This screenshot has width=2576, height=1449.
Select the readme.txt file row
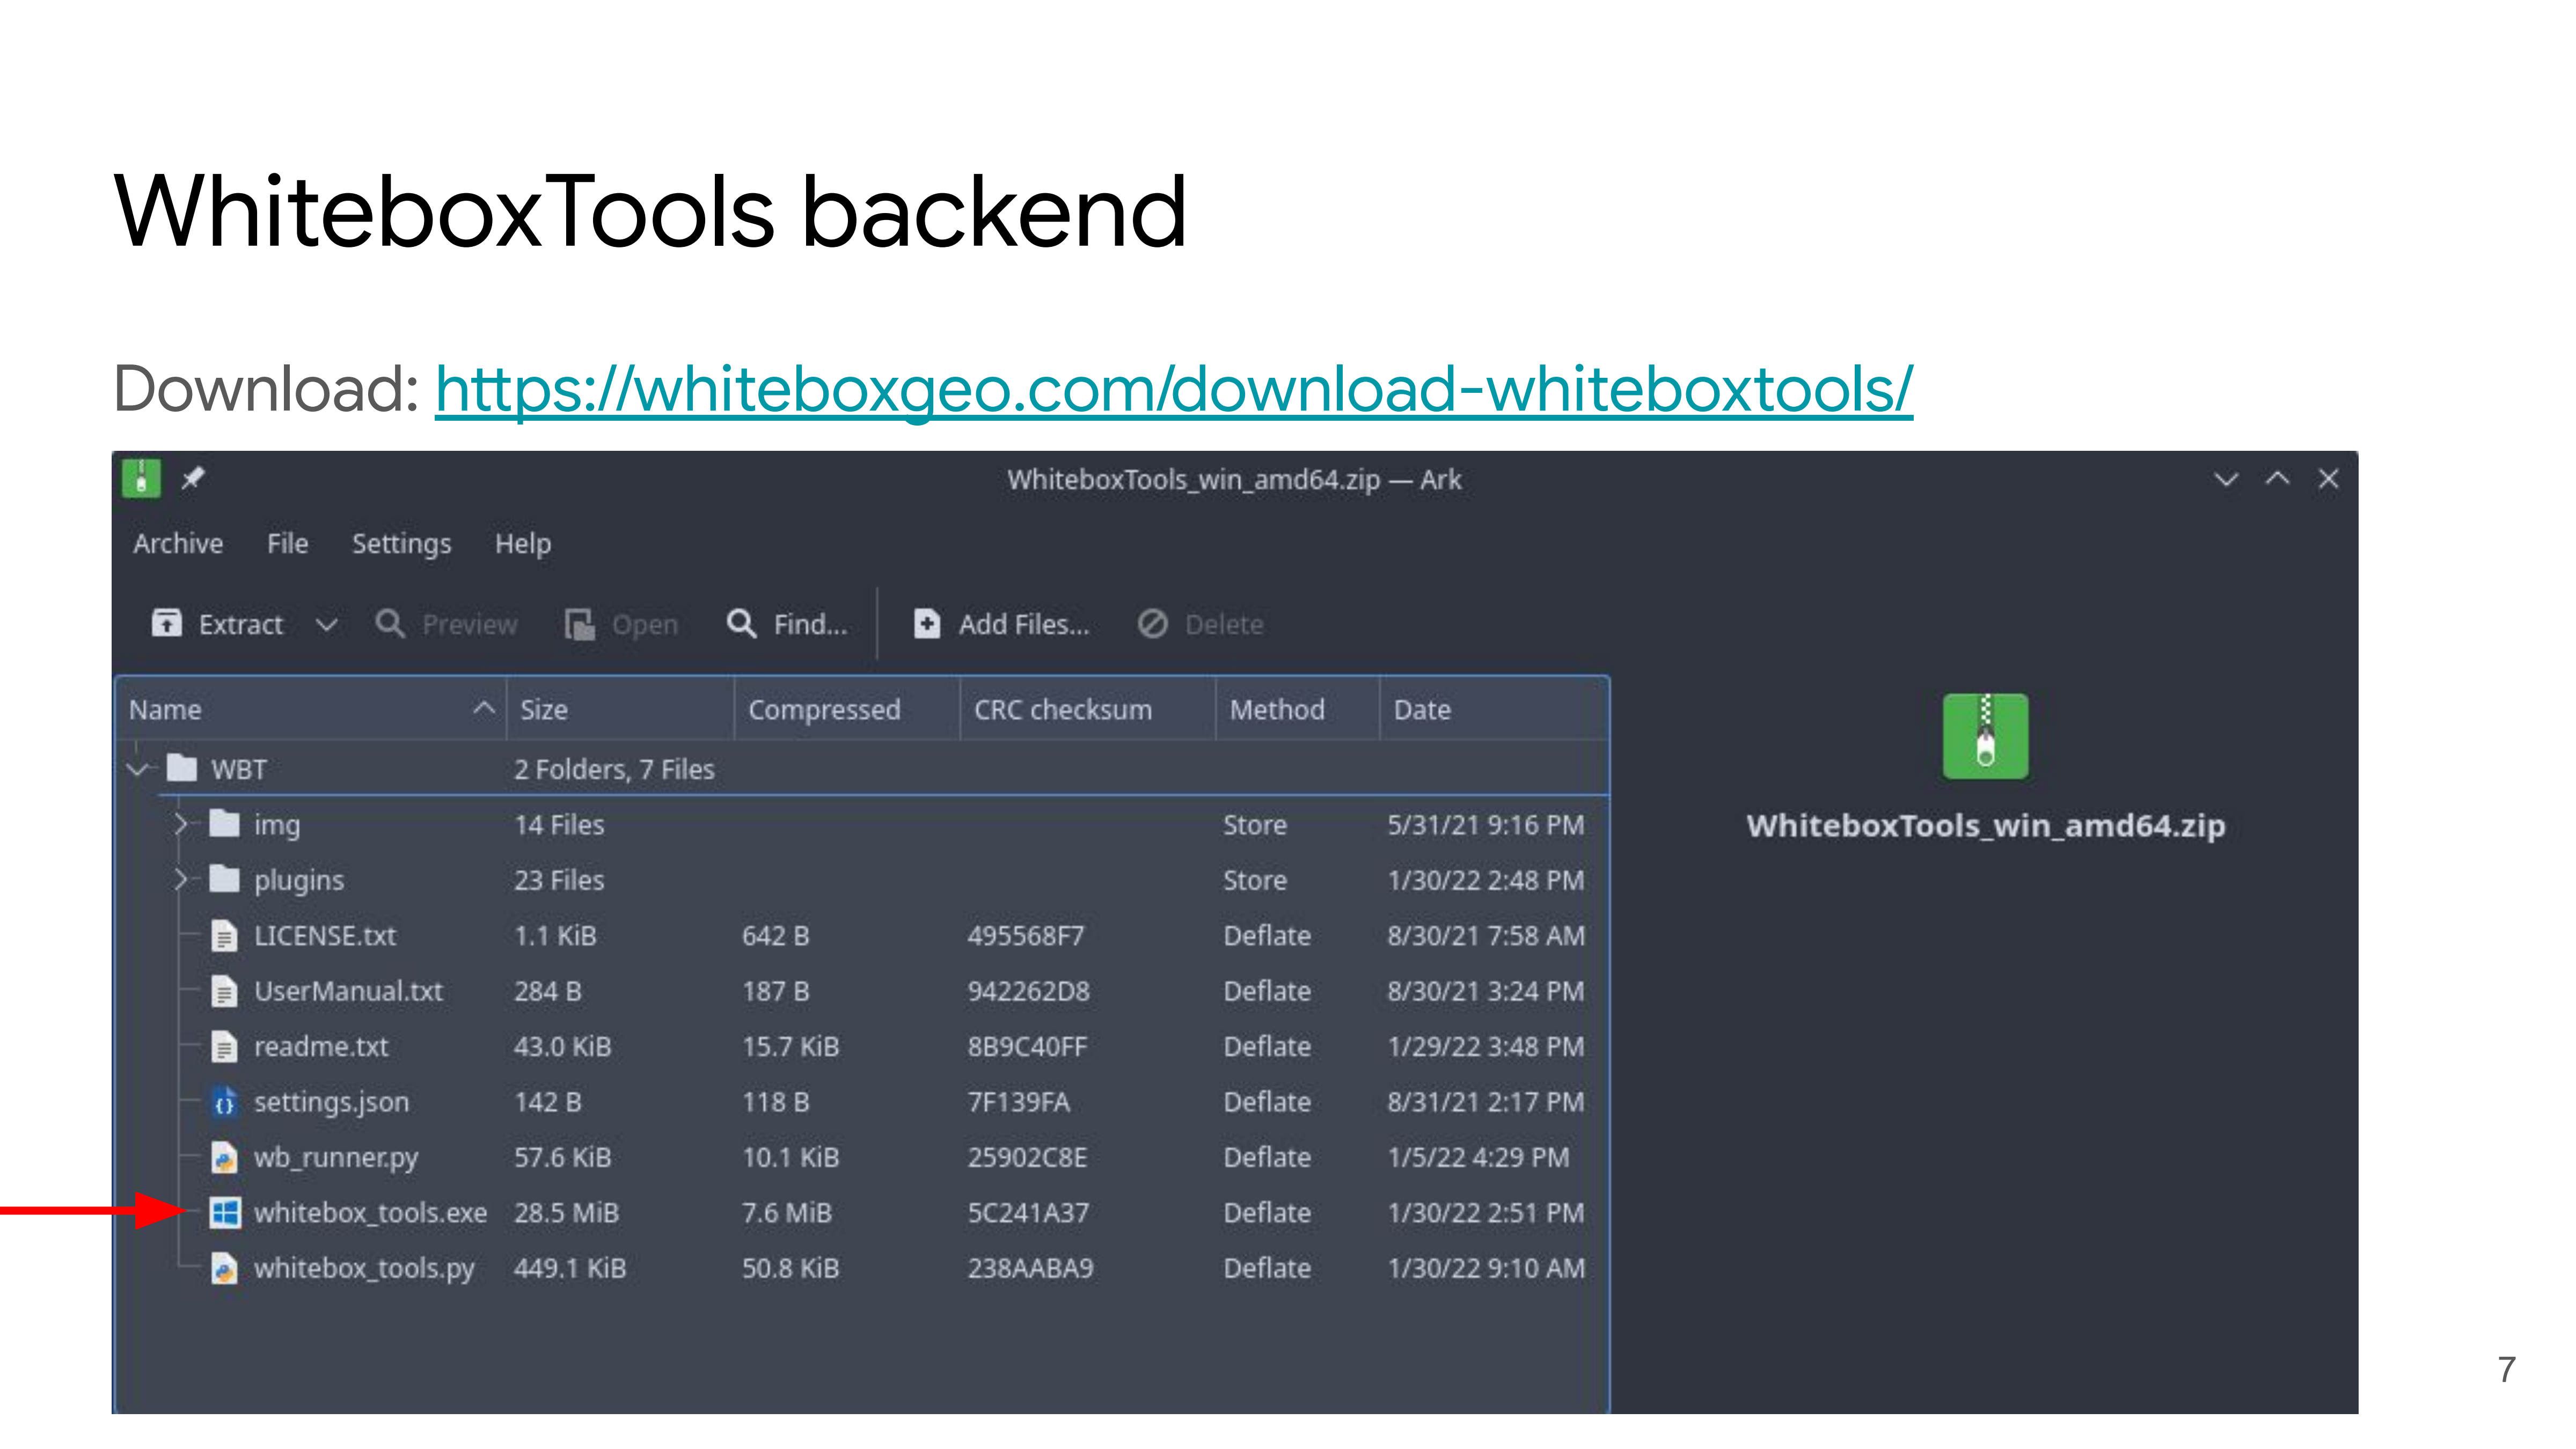pos(320,1047)
